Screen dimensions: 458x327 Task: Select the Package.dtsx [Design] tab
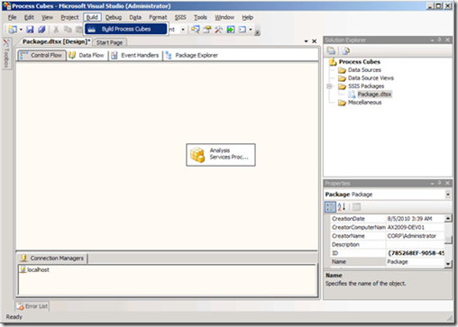click(x=56, y=41)
